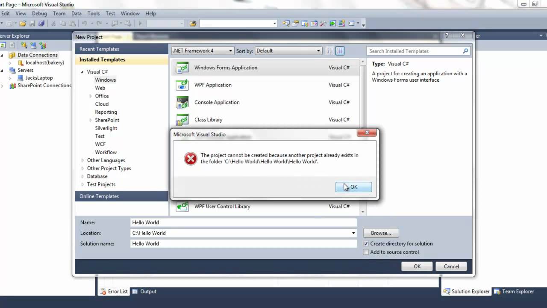Expand Other Languages node
This screenshot has width=547, height=308.
point(82,160)
